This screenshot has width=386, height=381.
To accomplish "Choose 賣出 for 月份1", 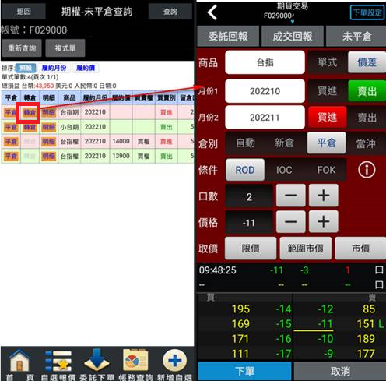I will [x=367, y=91].
